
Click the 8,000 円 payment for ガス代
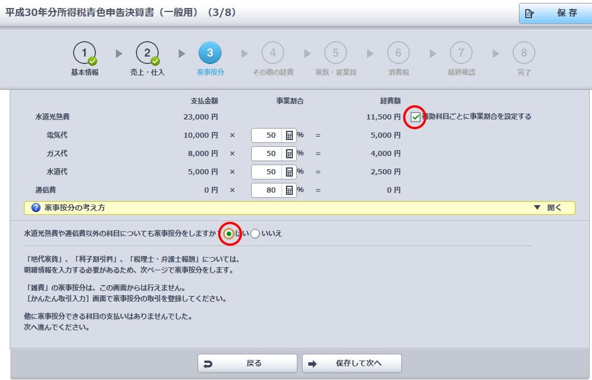203,153
